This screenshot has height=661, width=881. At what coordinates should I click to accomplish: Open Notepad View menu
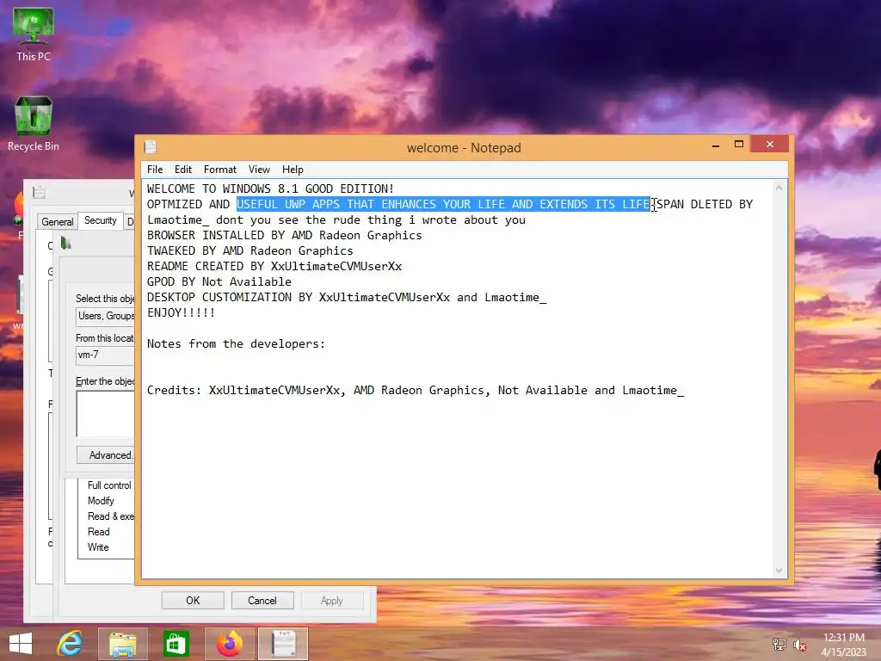[259, 170]
